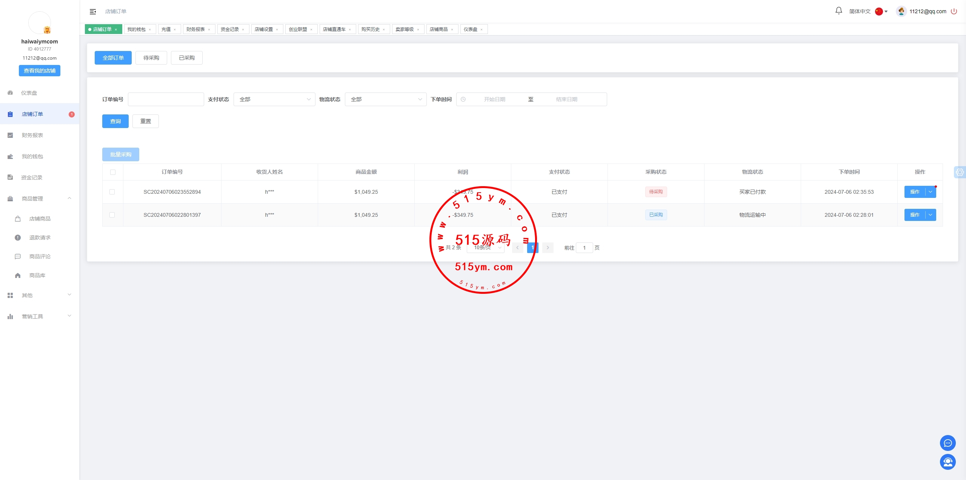Image resolution: width=966 pixels, height=480 pixels.
Task: Check the box for order SC20240706022801397
Action: [x=112, y=215]
